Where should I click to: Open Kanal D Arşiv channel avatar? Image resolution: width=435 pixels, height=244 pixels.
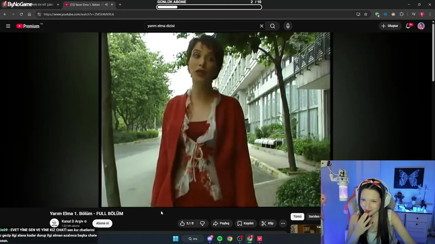click(x=54, y=223)
